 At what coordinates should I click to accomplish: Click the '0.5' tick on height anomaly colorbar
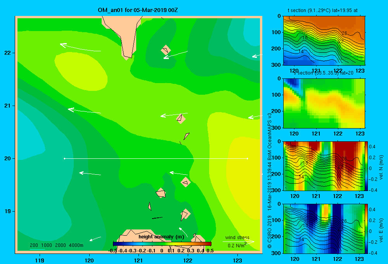pyautogui.click(x=210, y=251)
